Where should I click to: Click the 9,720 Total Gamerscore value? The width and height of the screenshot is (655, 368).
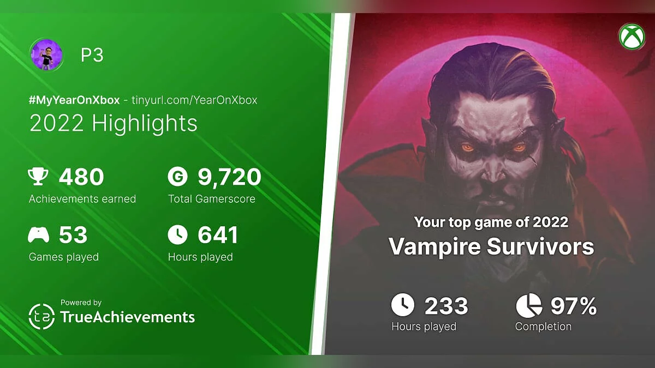(229, 177)
